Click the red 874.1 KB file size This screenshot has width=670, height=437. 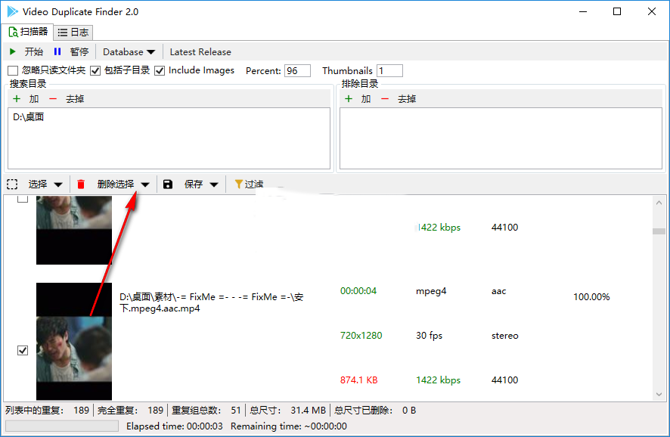tap(359, 380)
